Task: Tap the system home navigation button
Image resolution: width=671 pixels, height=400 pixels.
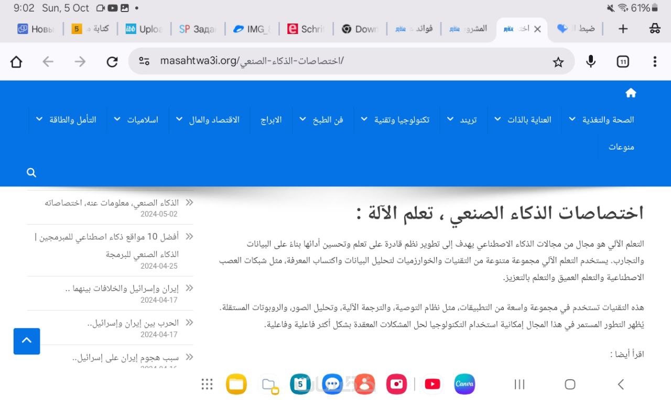Action: pyautogui.click(x=570, y=384)
